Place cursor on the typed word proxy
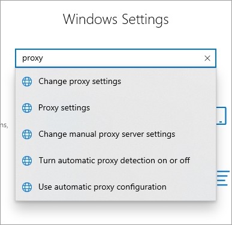Screen dimensions: 232x225 coord(32,58)
